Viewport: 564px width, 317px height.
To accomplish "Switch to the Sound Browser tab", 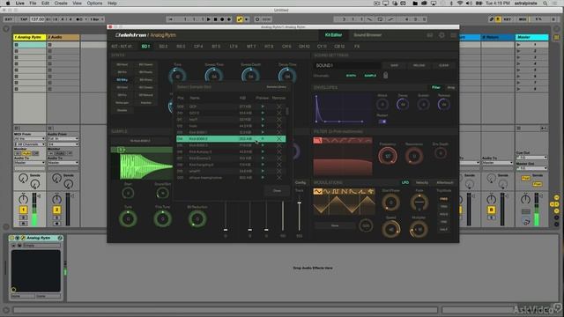I will (x=367, y=35).
